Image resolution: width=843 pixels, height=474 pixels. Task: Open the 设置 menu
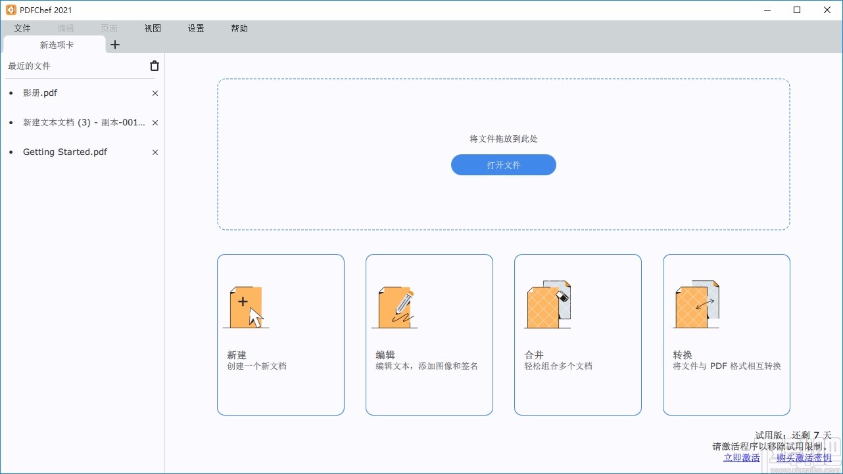tap(195, 28)
